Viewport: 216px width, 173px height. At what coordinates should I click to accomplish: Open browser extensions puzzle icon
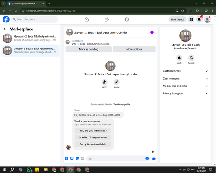(197, 11)
